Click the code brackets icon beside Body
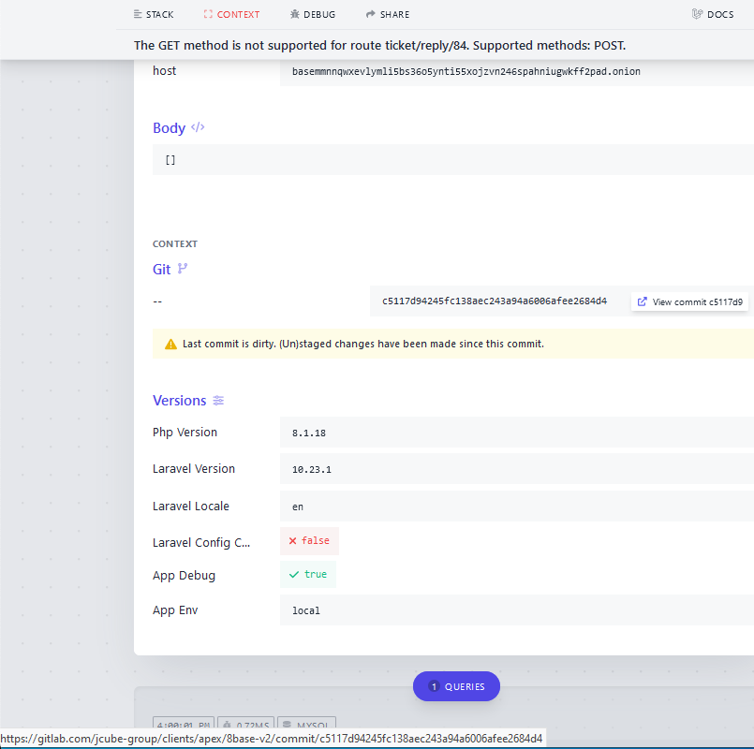Screen dimensions: 754x749 click(x=198, y=127)
